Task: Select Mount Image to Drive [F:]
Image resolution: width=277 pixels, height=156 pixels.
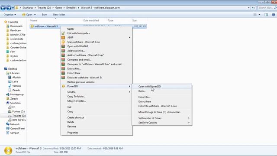Action: (x=161, y=112)
